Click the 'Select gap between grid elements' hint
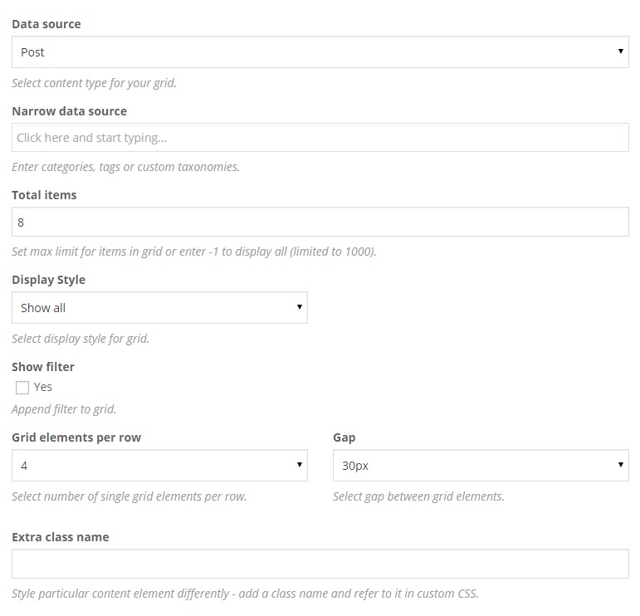The height and width of the screenshot is (616, 640). pos(418,496)
